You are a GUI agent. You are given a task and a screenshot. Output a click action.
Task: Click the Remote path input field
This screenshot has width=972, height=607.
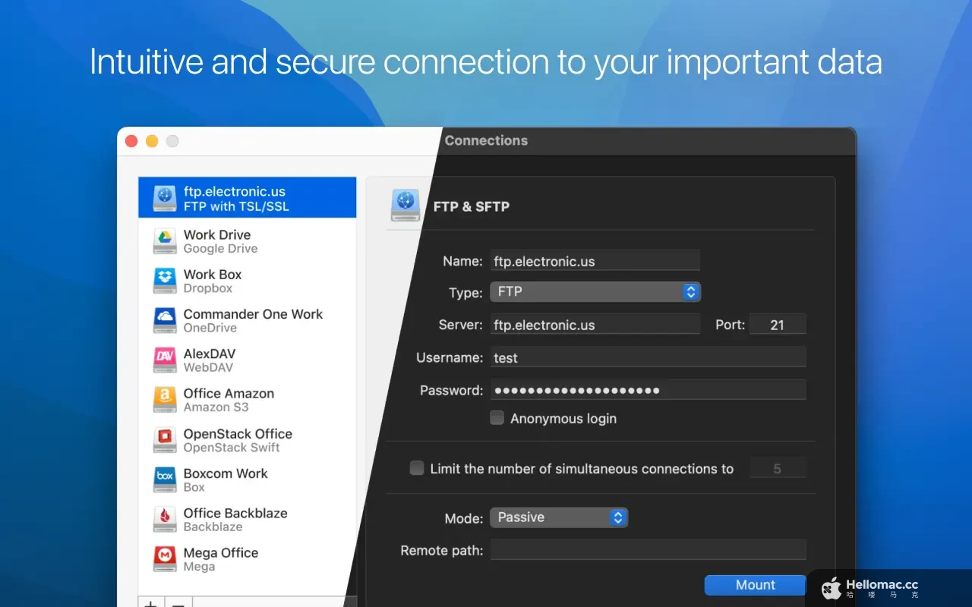(648, 550)
